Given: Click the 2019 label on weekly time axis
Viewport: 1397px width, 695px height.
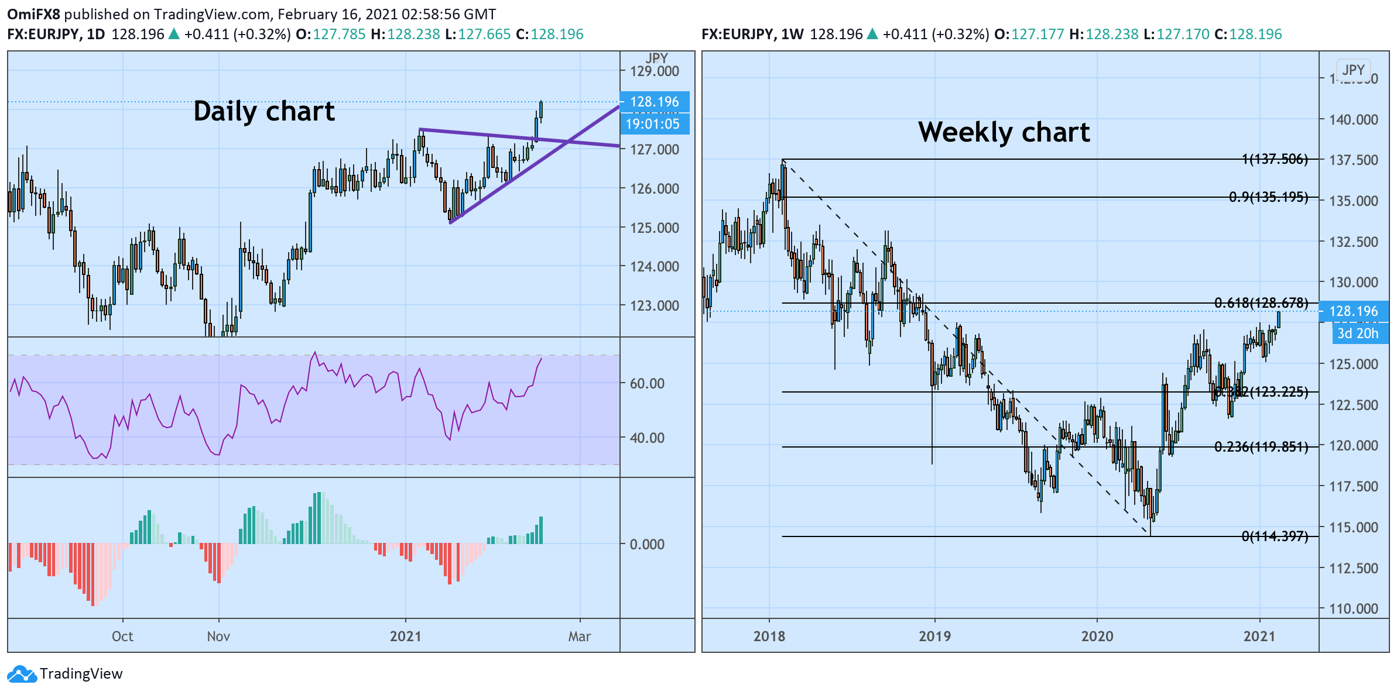Looking at the screenshot, I should [x=935, y=636].
